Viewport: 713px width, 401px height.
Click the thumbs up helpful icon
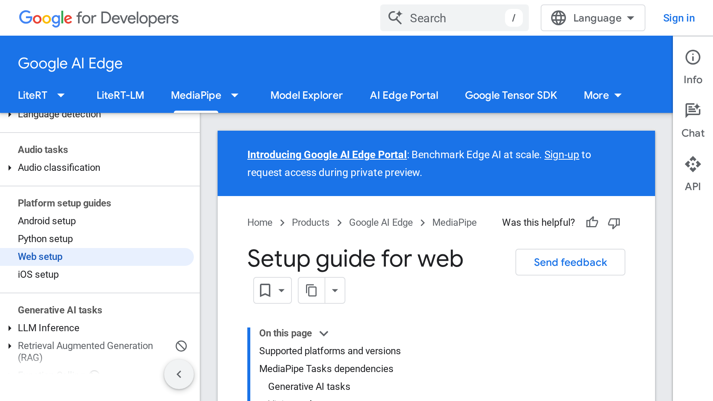[x=592, y=222]
